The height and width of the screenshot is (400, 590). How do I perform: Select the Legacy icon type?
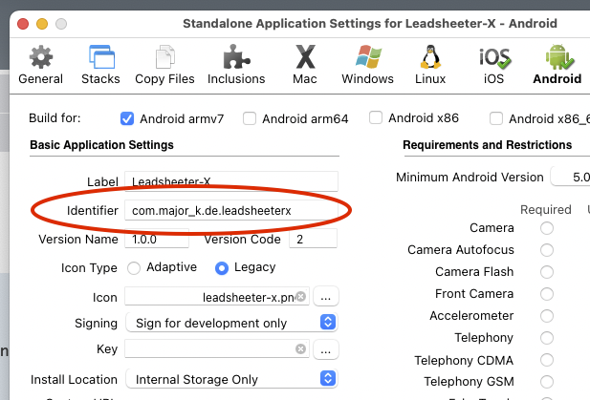click(222, 268)
